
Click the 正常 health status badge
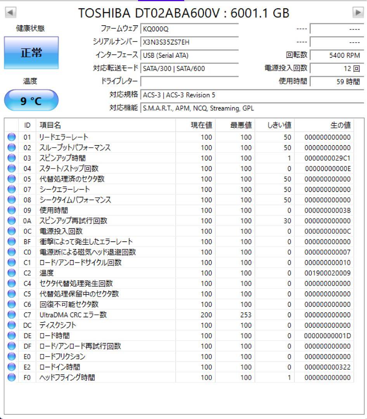pyautogui.click(x=31, y=53)
